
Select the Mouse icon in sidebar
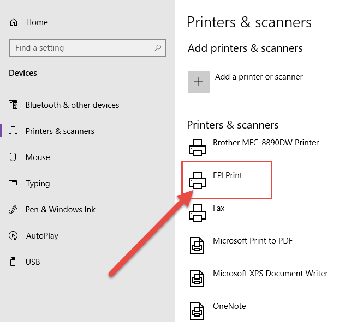tap(13, 157)
